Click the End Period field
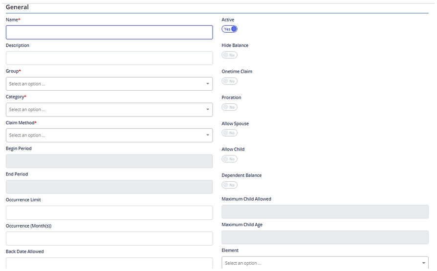Viewport: 437px width, 271px height. [109, 187]
